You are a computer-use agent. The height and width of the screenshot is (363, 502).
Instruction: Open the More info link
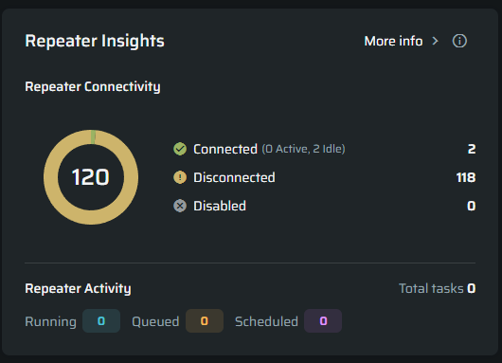[393, 41]
